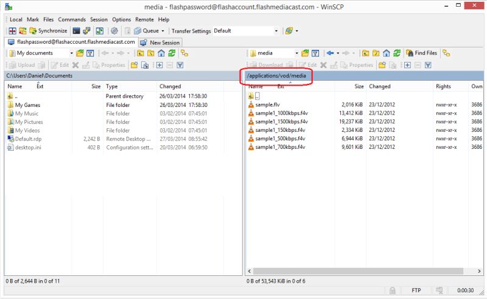Click the Synchronize button
This screenshot has width=487, height=299.
pyautogui.click(x=49, y=31)
